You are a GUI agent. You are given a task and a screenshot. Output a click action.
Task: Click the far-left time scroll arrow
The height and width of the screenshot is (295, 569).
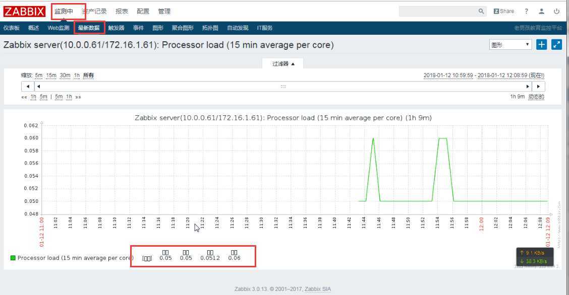coord(28,87)
